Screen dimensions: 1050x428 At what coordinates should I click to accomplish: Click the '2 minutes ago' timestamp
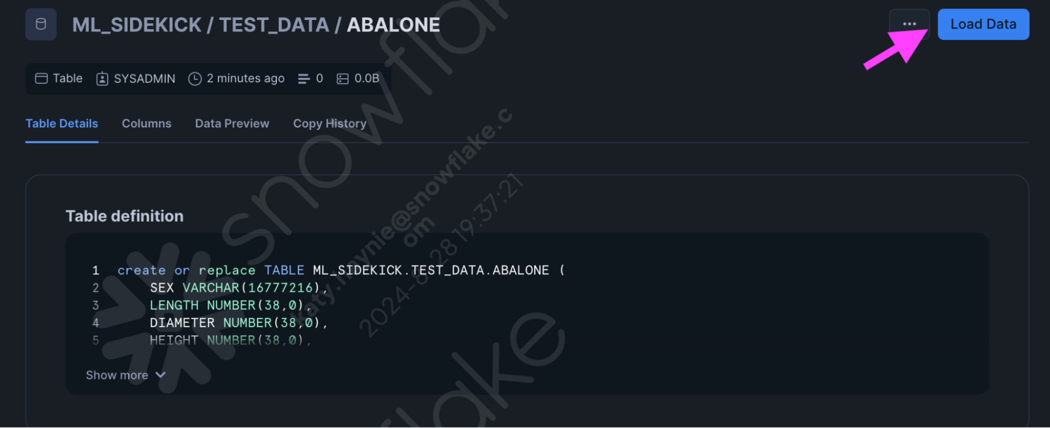(245, 79)
